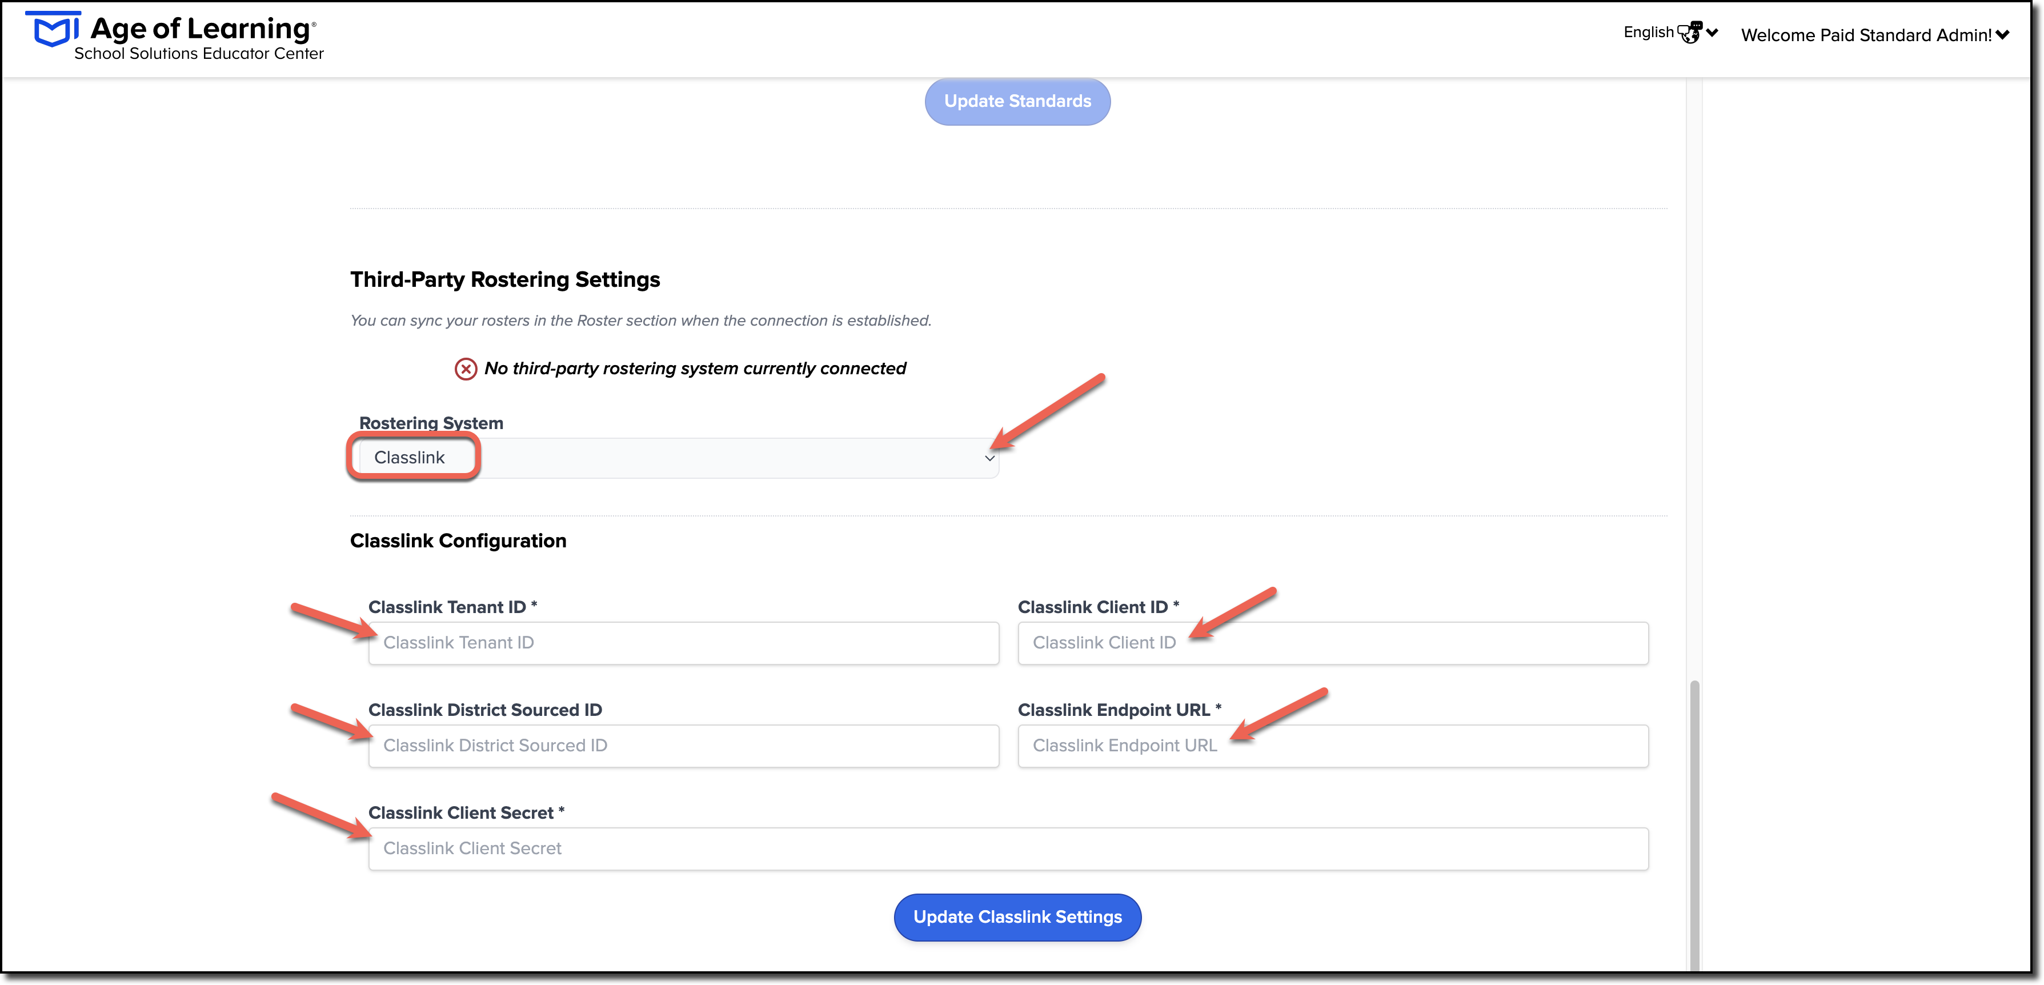Click the Classlink Configuration heading
This screenshot has height=985, width=2044.
[459, 541]
